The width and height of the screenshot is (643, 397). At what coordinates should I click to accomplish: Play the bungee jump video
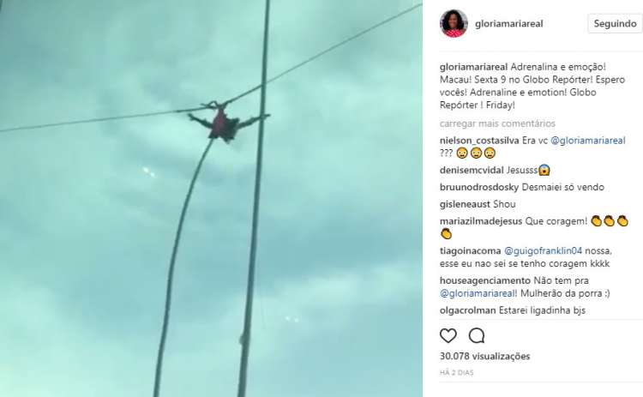[211, 199]
